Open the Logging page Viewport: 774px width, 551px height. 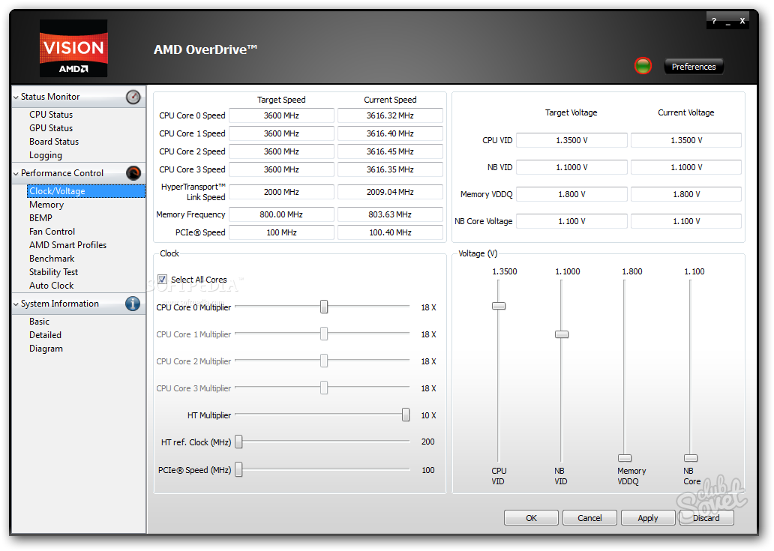(46, 155)
